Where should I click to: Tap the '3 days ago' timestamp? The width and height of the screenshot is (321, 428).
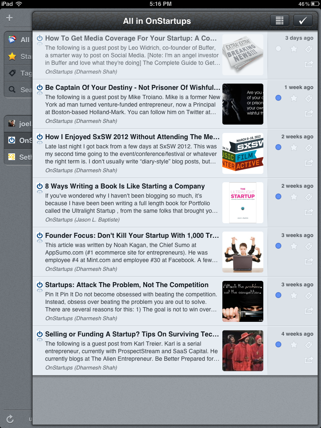pyautogui.click(x=299, y=38)
